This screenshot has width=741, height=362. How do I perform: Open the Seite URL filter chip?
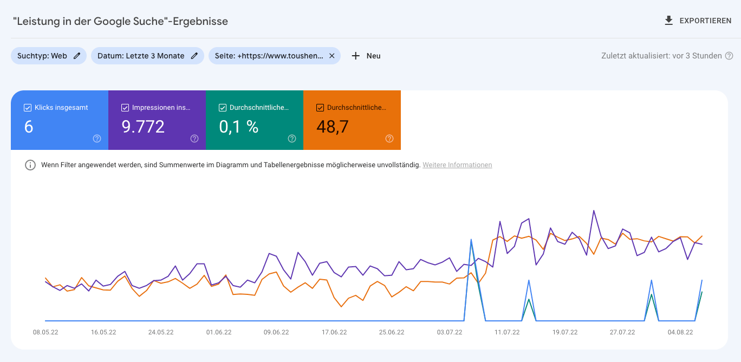[269, 56]
